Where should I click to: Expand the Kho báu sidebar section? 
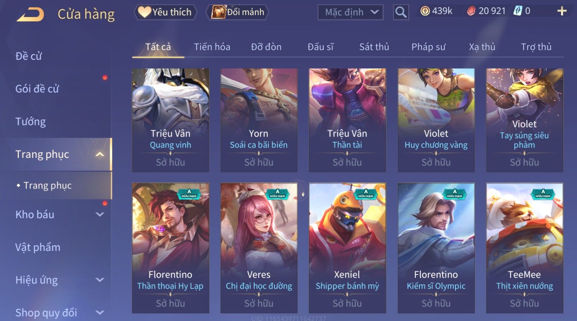click(100, 214)
